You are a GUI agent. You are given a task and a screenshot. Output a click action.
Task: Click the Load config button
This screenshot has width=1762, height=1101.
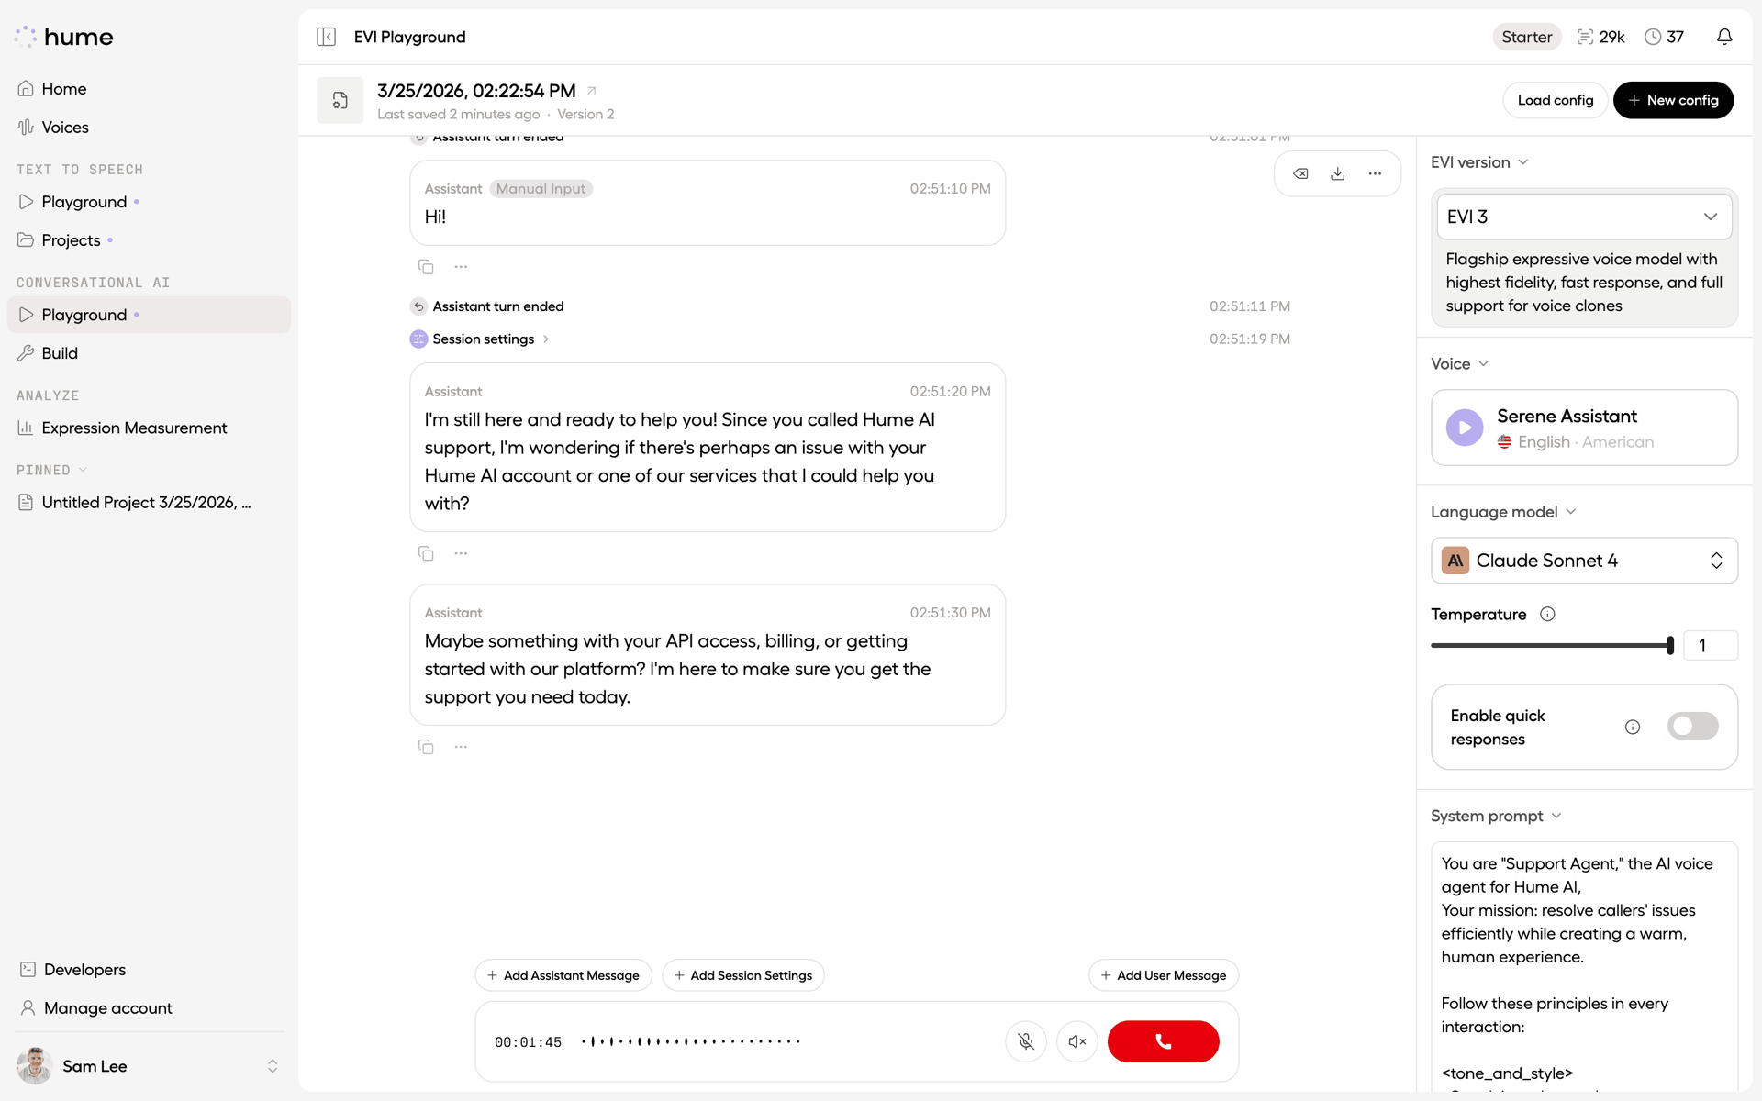click(1555, 100)
